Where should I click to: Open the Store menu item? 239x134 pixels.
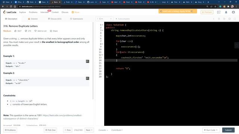(x=75, y=12)
